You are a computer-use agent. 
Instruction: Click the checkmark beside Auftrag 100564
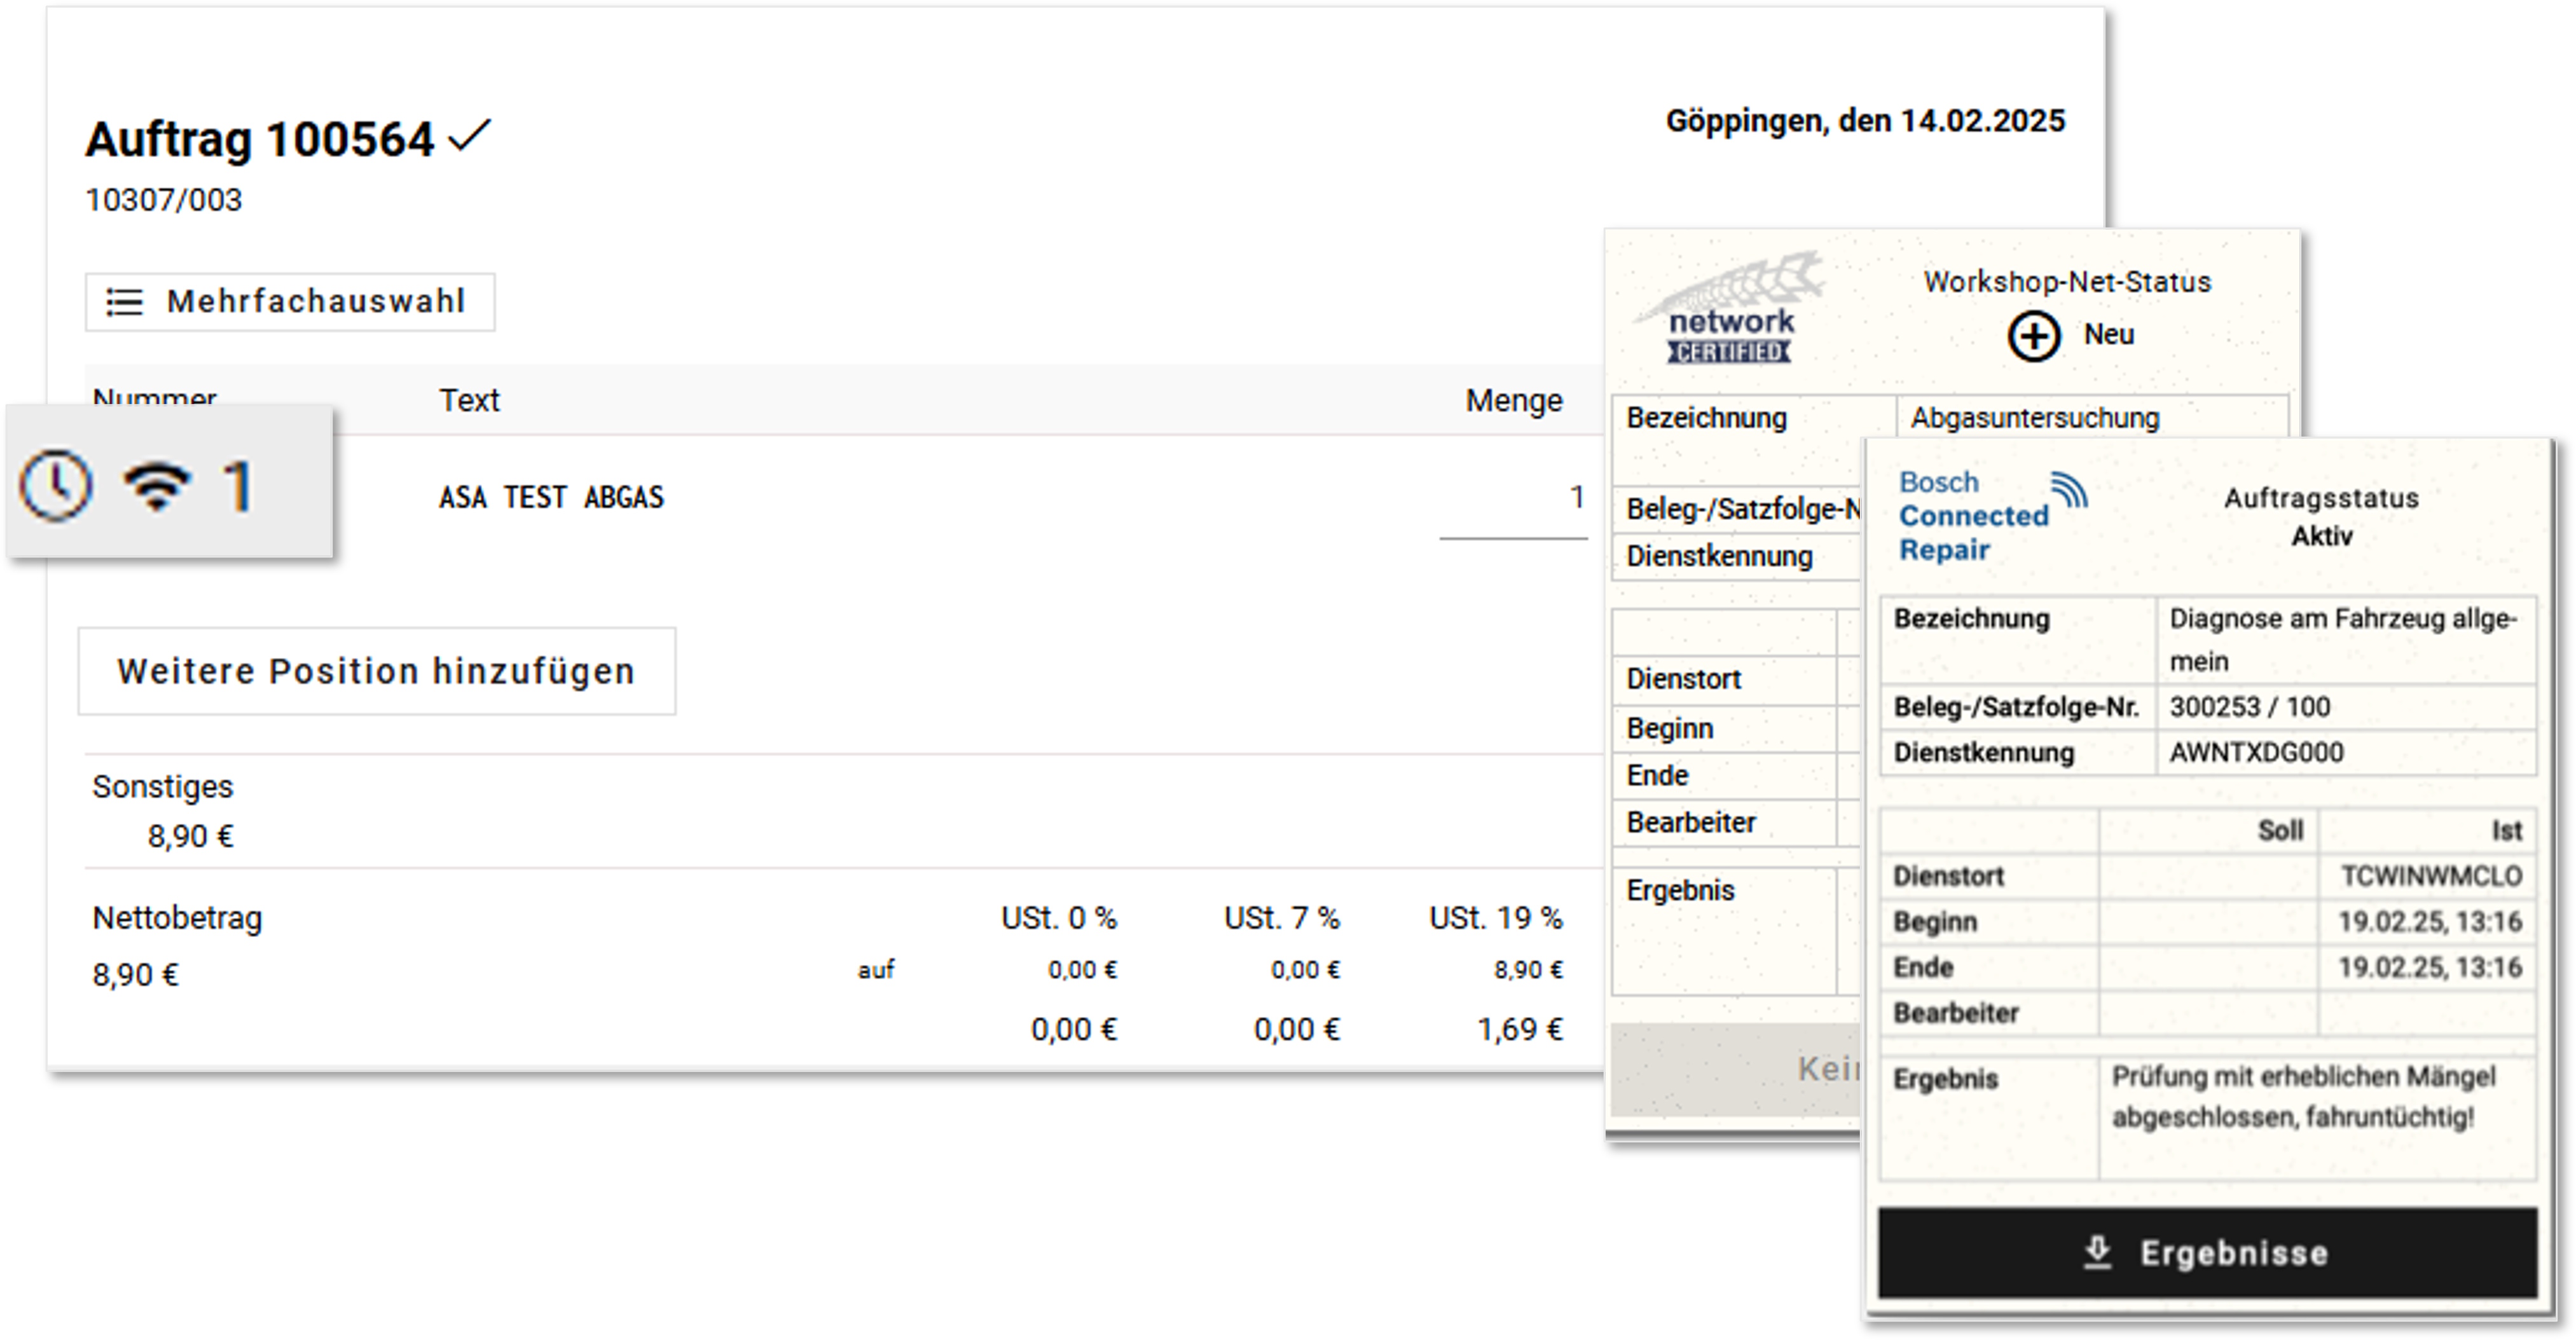click(x=469, y=136)
